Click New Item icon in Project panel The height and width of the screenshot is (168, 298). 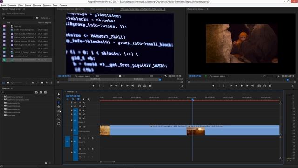[x=47, y=83]
